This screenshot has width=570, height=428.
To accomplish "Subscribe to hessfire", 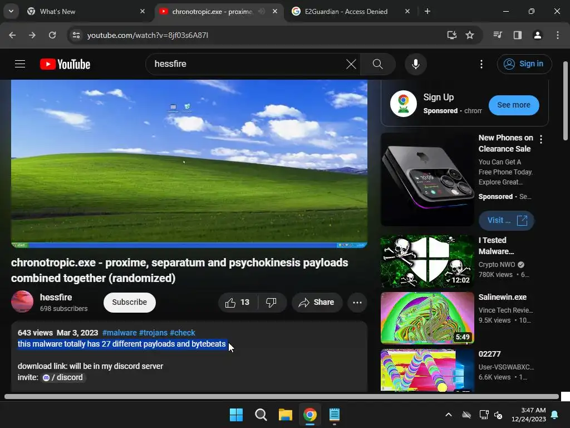I will coord(129,303).
